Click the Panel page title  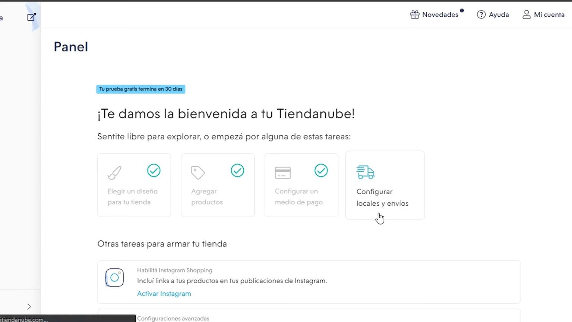(x=71, y=47)
